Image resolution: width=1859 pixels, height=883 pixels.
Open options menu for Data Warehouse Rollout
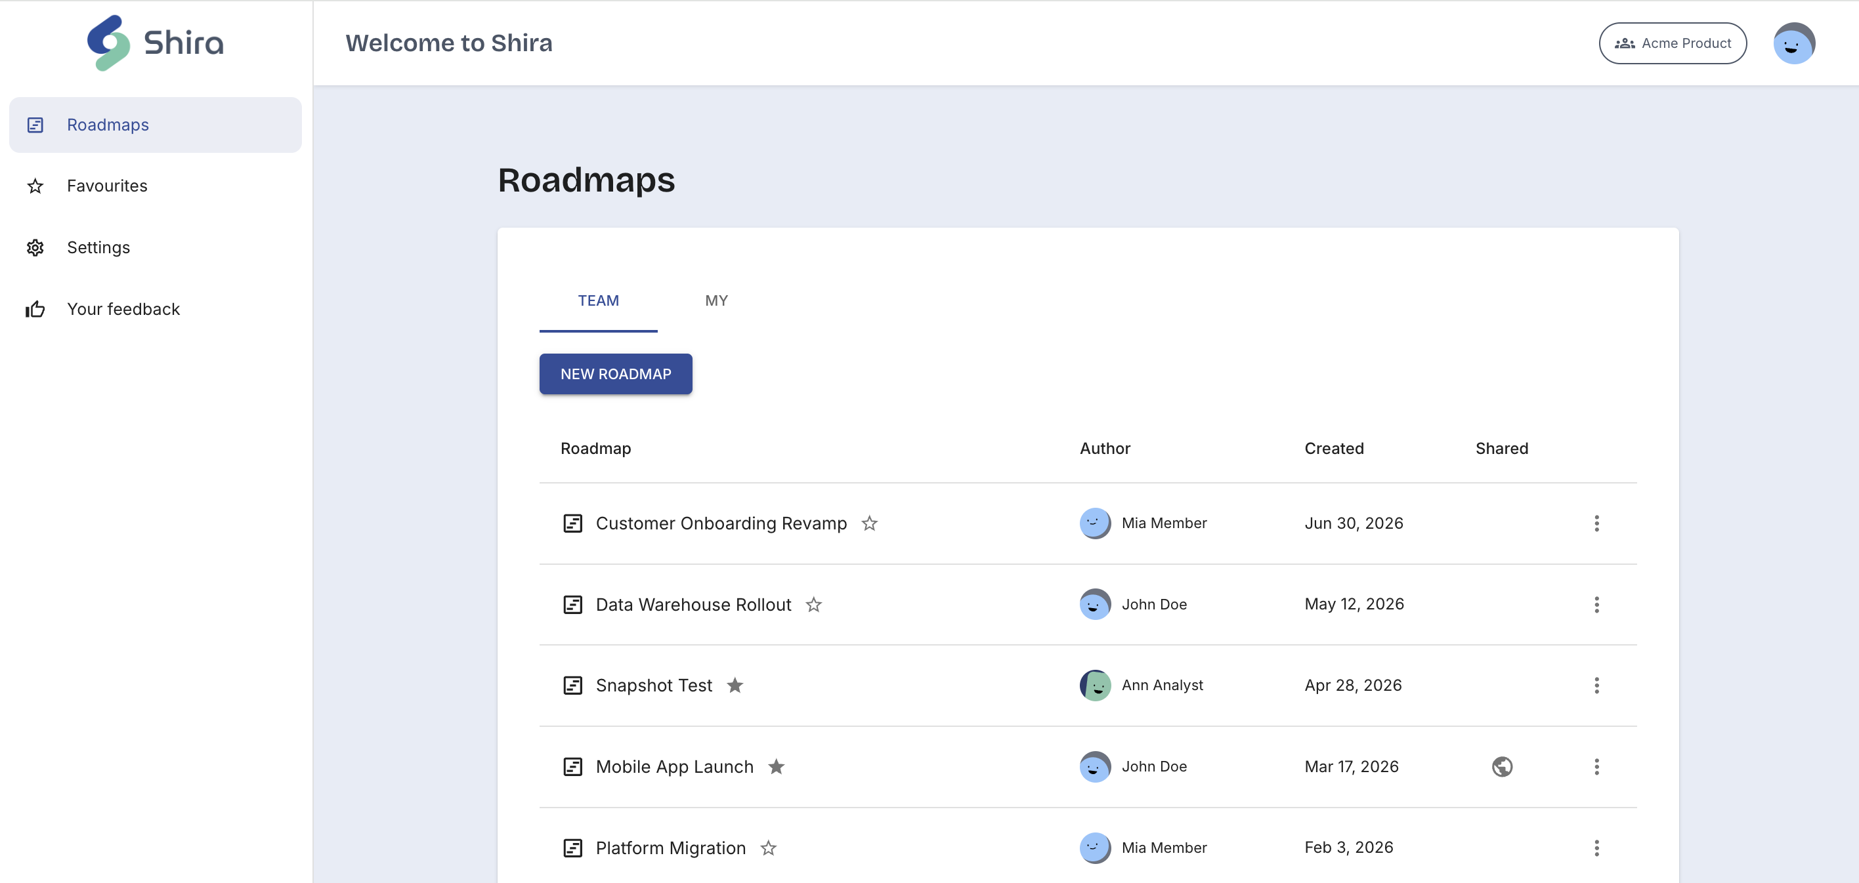tap(1596, 605)
